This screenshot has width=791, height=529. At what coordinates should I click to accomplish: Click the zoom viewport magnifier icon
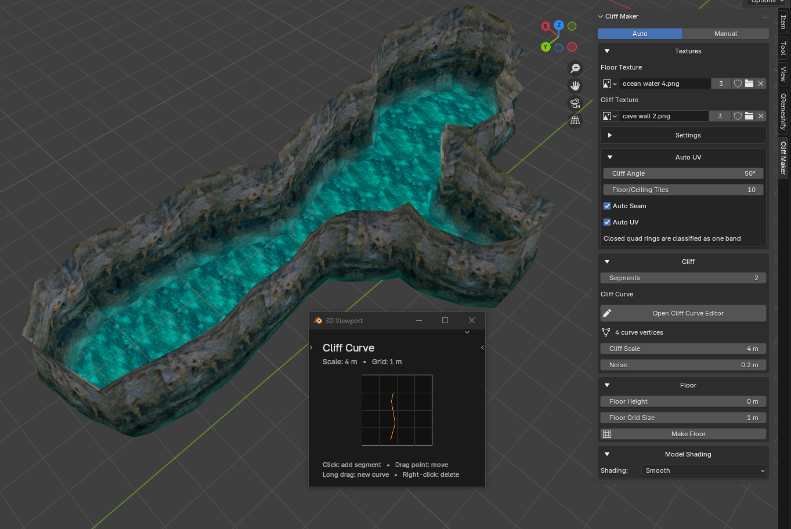[575, 68]
